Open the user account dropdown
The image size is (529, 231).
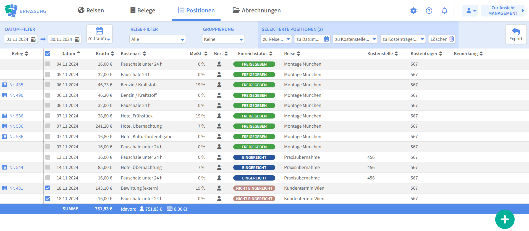(x=470, y=11)
